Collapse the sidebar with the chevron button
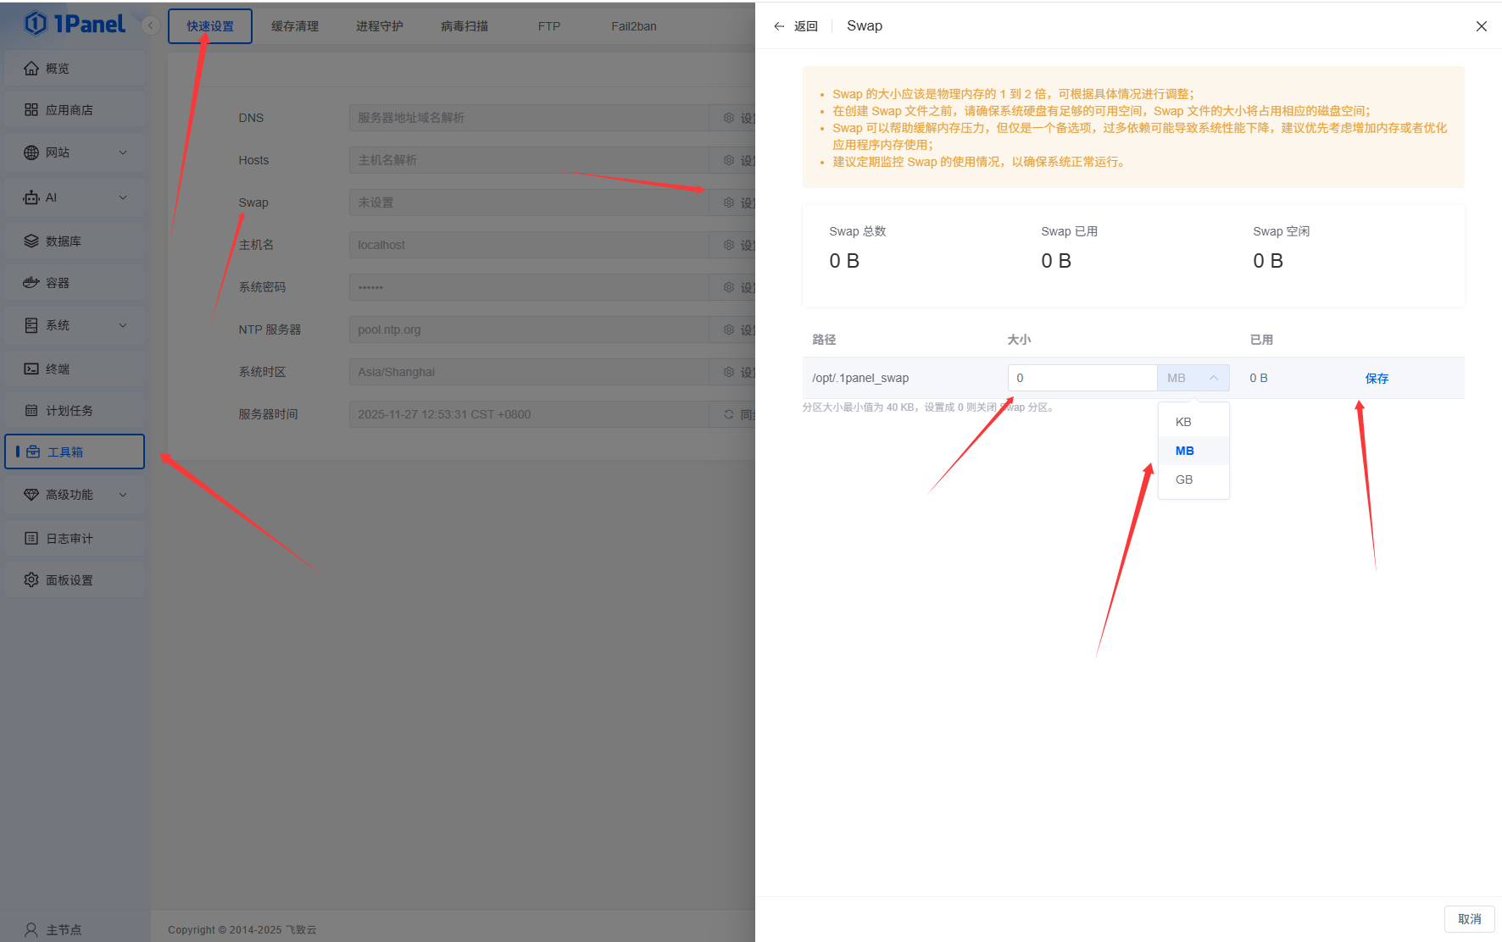 [x=151, y=25]
